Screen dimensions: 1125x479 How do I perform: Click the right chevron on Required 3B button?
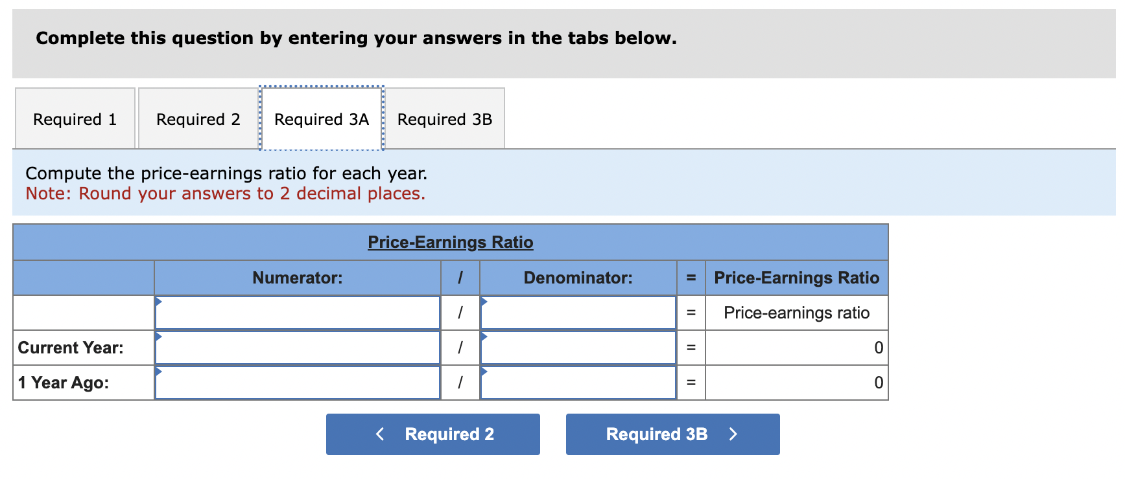coord(733,434)
